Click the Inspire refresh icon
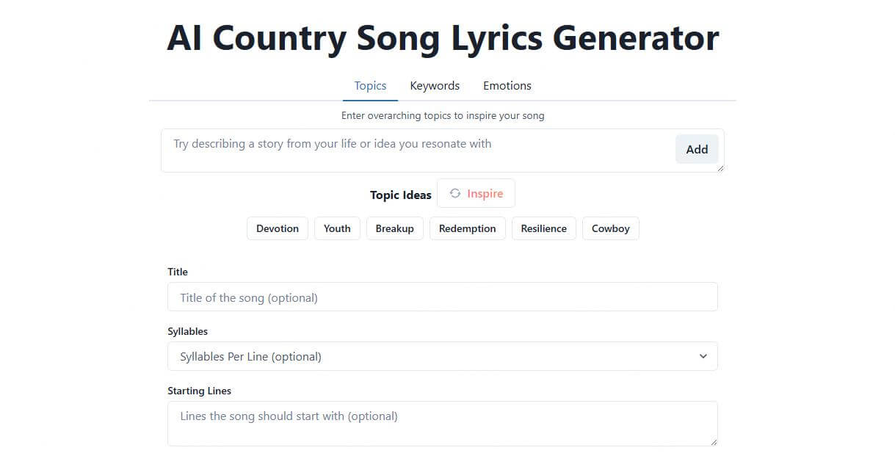 [456, 193]
